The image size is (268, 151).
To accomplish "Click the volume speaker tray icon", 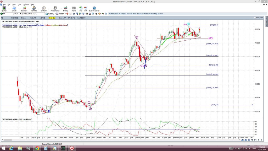I will [x=249, y=148].
